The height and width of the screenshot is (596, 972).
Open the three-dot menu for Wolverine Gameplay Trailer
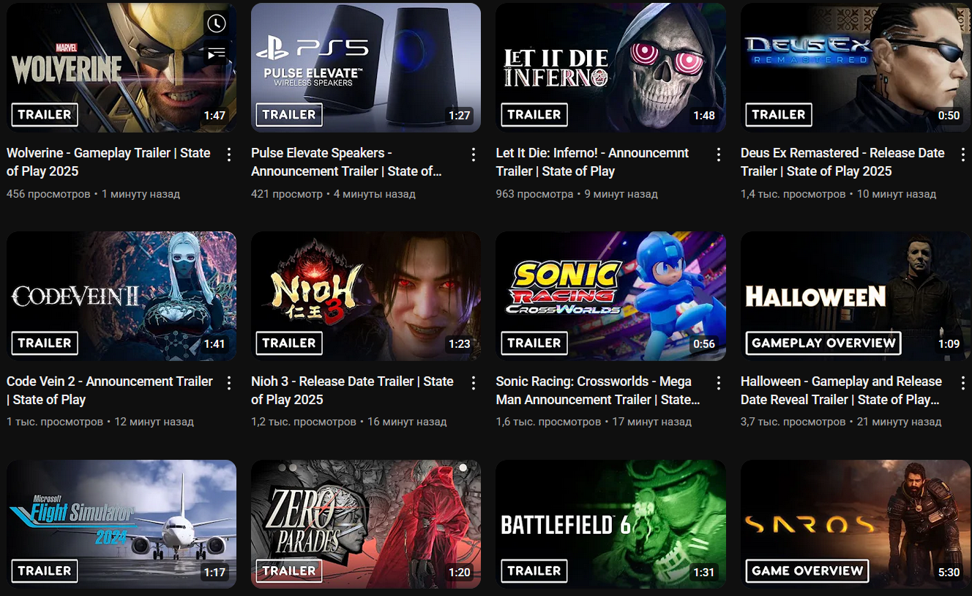[x=229, y=154]
